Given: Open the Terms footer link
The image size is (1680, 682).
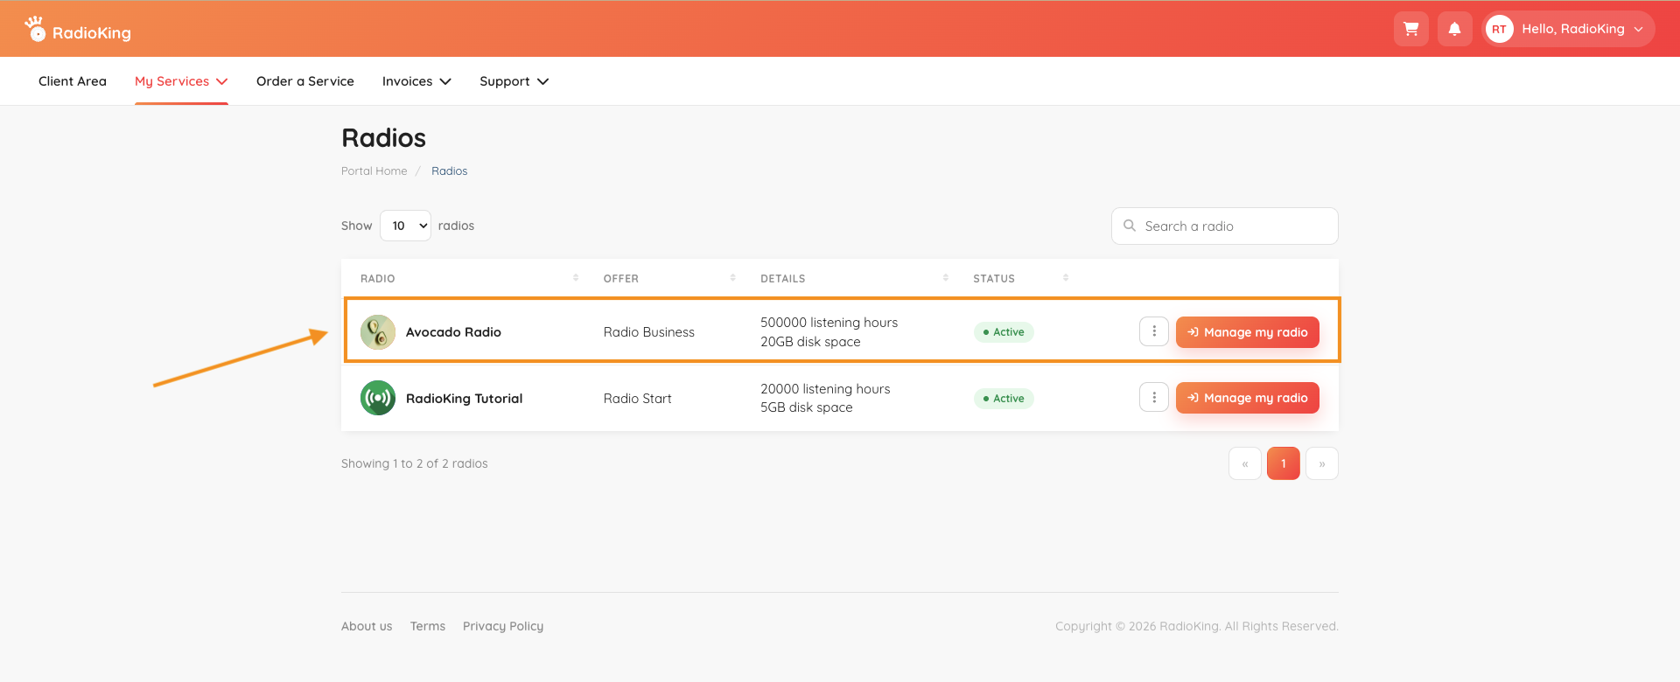Looking at the screenshot, I should tap(428, 626).
